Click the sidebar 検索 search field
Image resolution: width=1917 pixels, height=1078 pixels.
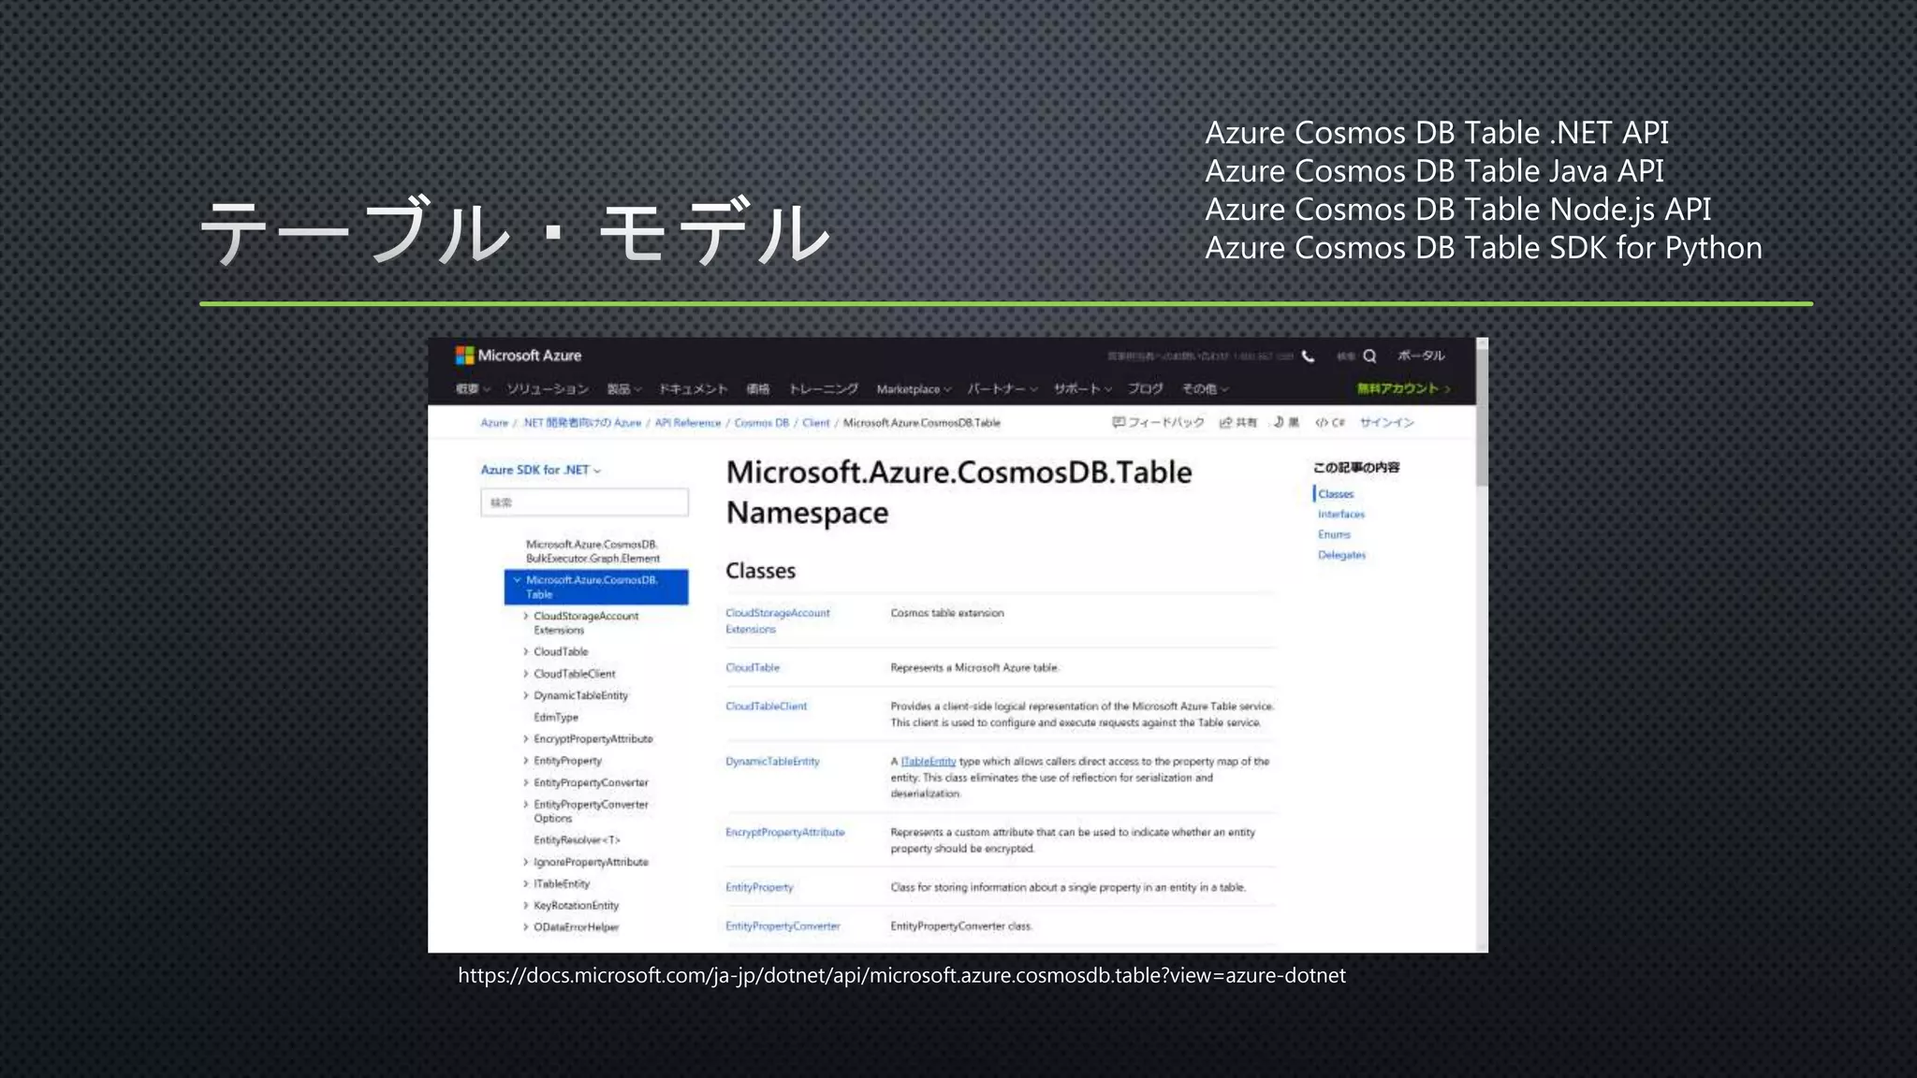584,503
